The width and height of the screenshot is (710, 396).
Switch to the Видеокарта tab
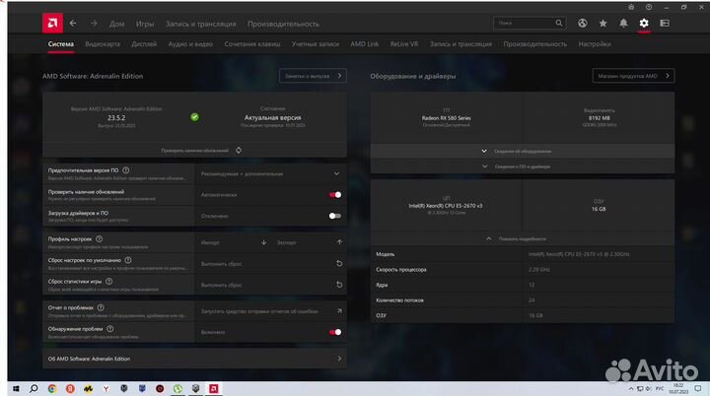(103, 44)
